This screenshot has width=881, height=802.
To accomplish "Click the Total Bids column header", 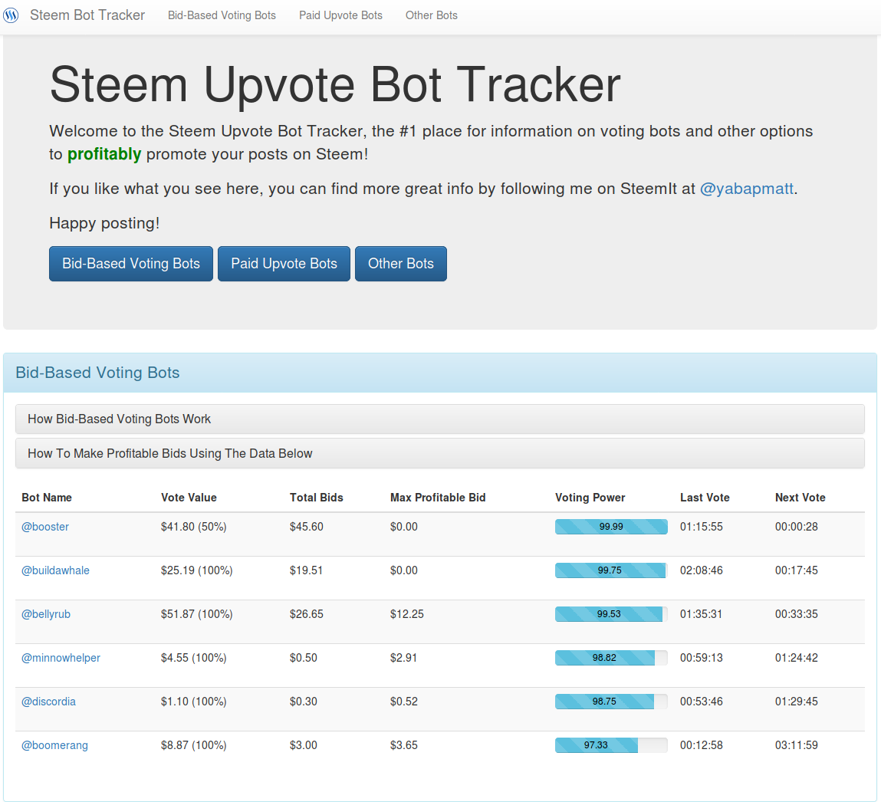I will pyautogui.click(x=317, y=498).
